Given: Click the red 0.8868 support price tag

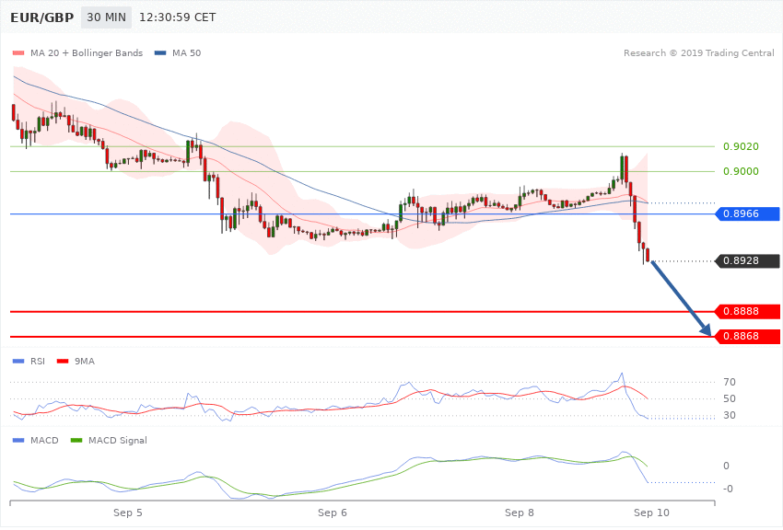Looking at the screenshot, I should (x=748, y=337).
